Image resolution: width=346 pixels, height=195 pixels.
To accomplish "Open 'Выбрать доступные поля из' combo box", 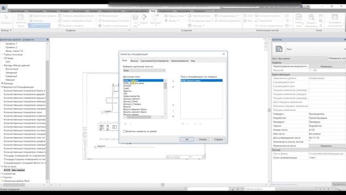I will tap(144, 70).
